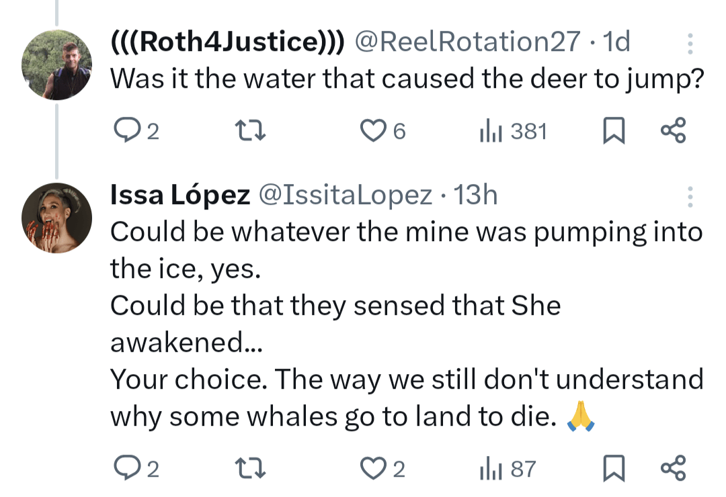Open the 13h timestamp on Issa's tweet
Viewport: 726px width, 497px height.
[x=476, y=195]
